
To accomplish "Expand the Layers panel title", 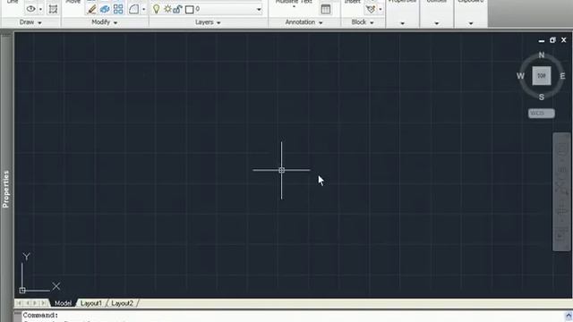I will [208, 22].
